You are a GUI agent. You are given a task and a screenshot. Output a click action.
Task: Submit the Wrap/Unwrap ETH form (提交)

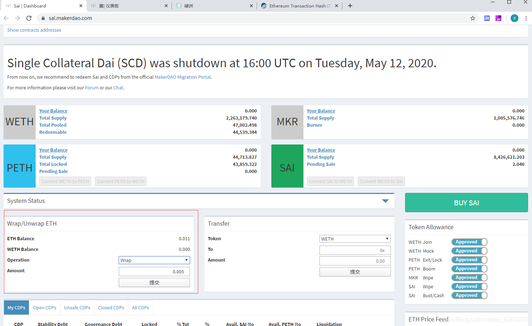(154, 283)
